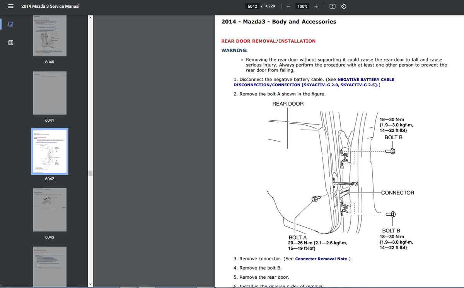The height and width of the screenshot is (288, 464).
Task: Rotate the page with the rotate icon
Action: [343, 6]
